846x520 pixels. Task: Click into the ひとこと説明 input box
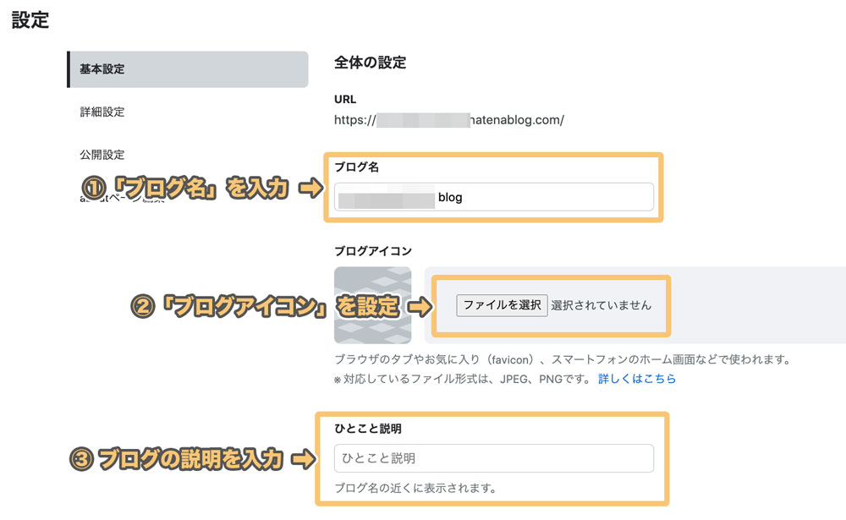click(493, 458)
